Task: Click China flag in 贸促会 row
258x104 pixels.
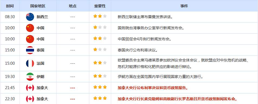Action: (x=30, y=39)
